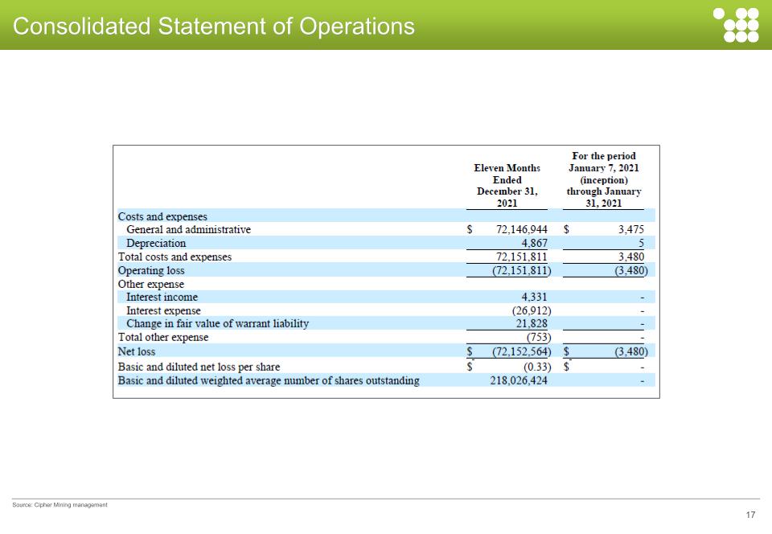772x534 pixels.
Task: Click the warrant liability value 21,828
Action: point(532,324)
